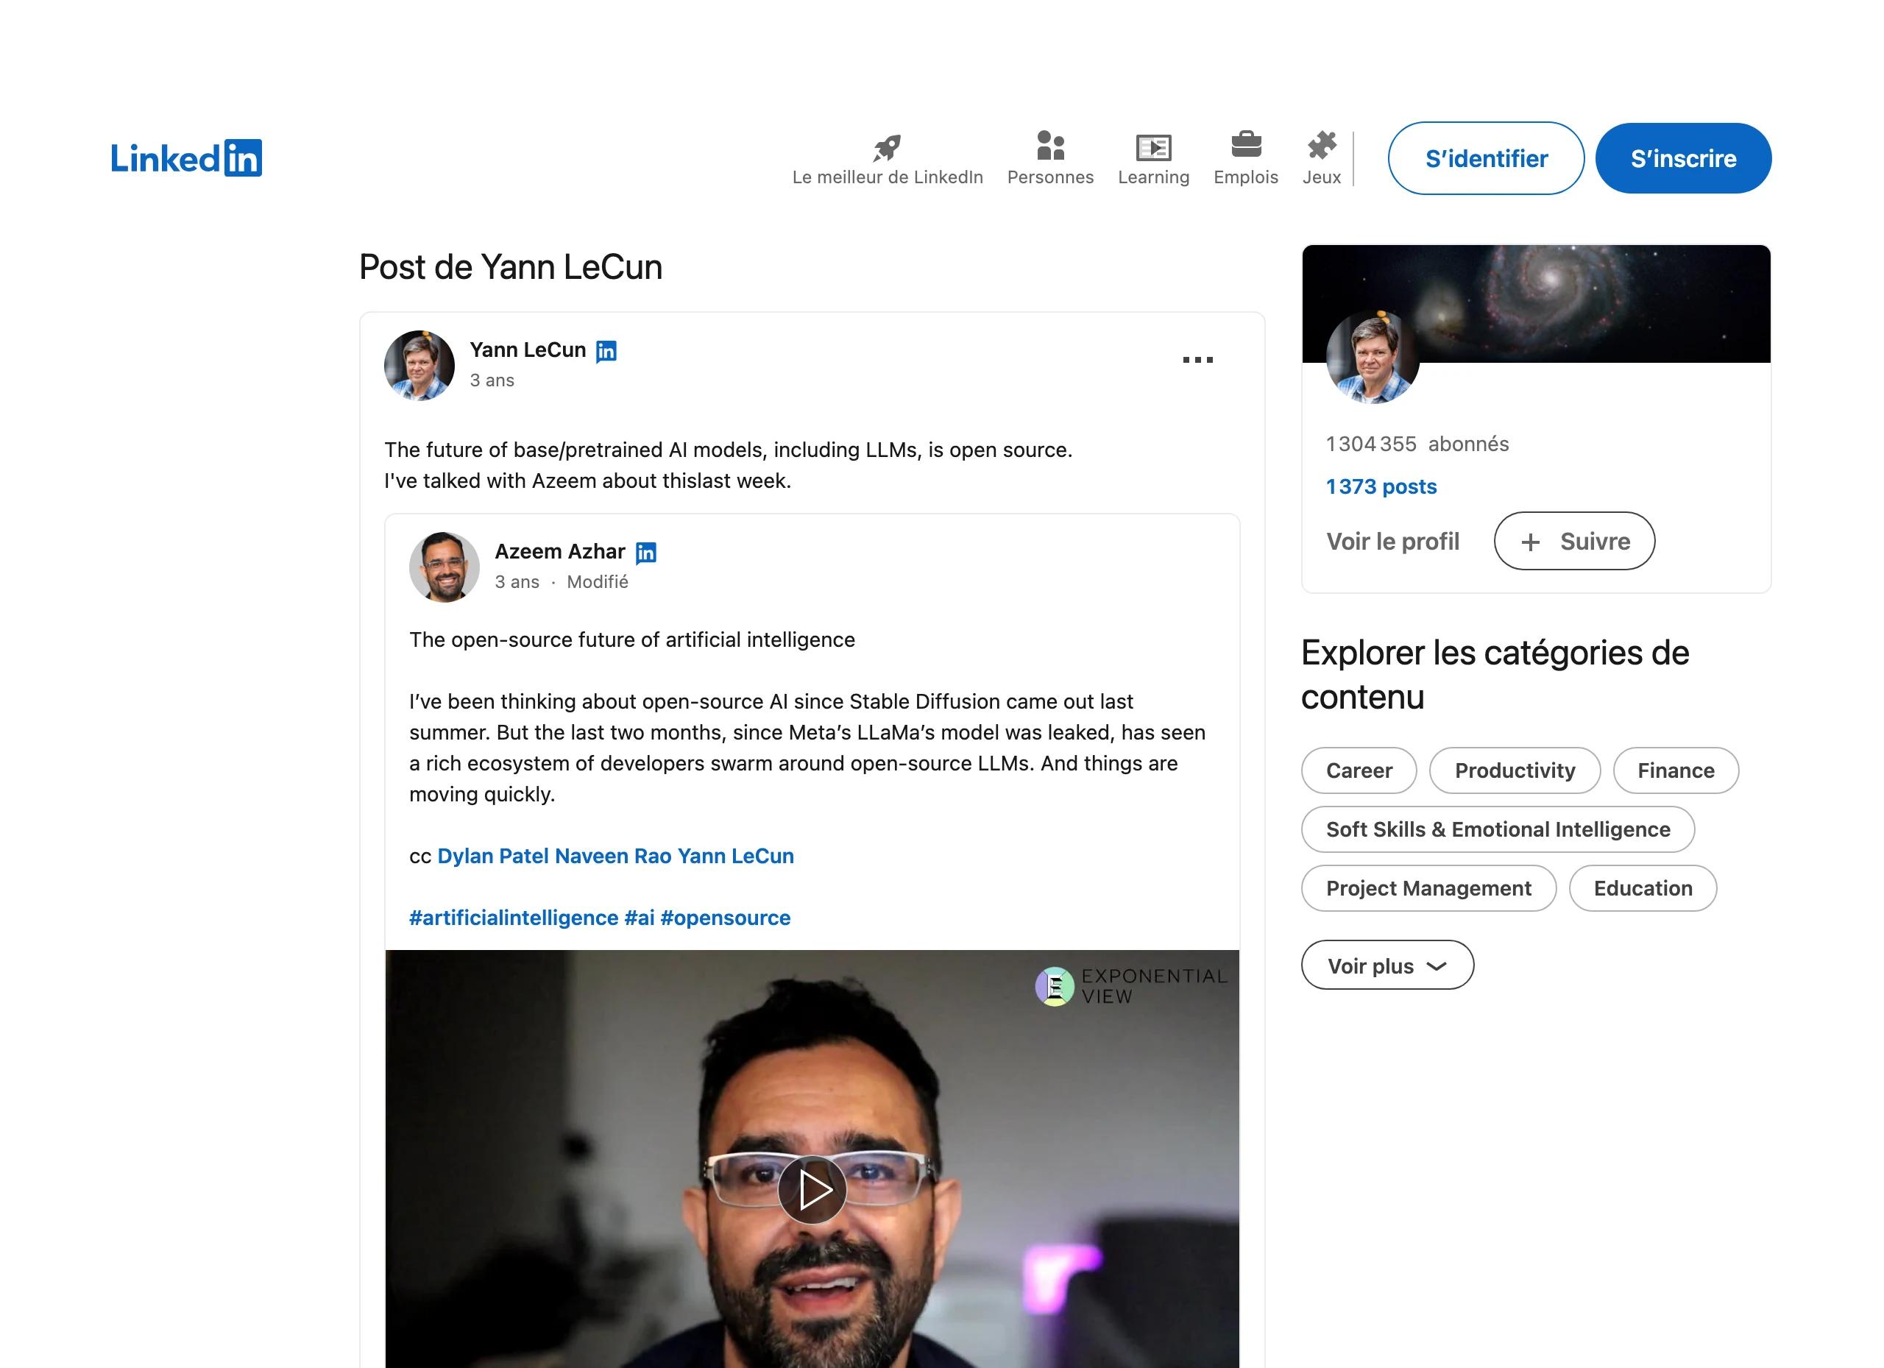Screen dimensions: 1884x1368
Task: Click LinkedIn badge next to Azeem Azhar
Action: pos(645,553)
